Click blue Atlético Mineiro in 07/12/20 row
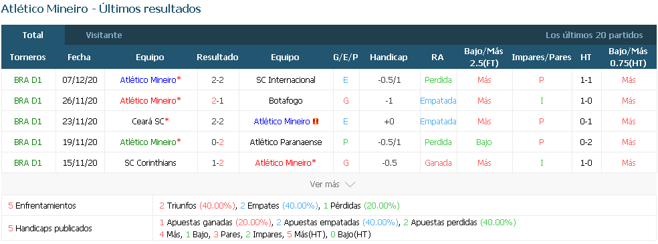 (148, 80)
